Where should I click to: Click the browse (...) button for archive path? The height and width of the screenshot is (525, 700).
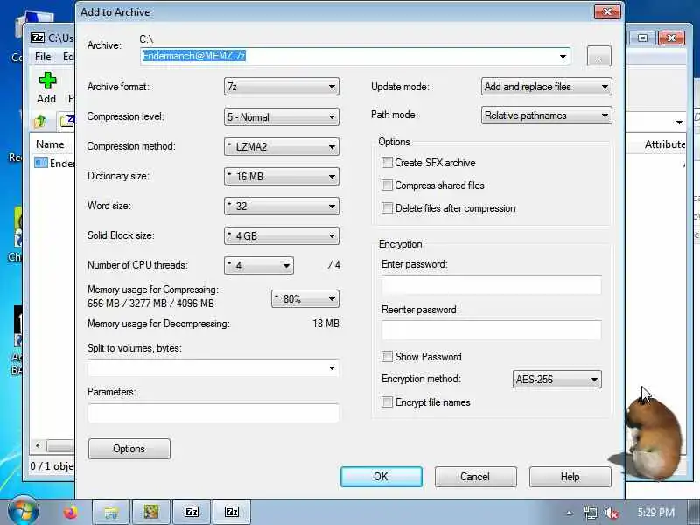pos(598,56)
